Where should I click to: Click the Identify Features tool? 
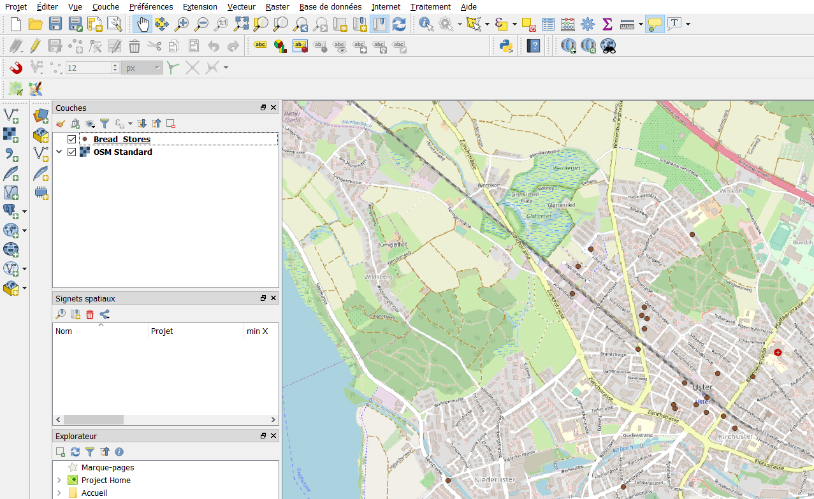pos(426,25)
